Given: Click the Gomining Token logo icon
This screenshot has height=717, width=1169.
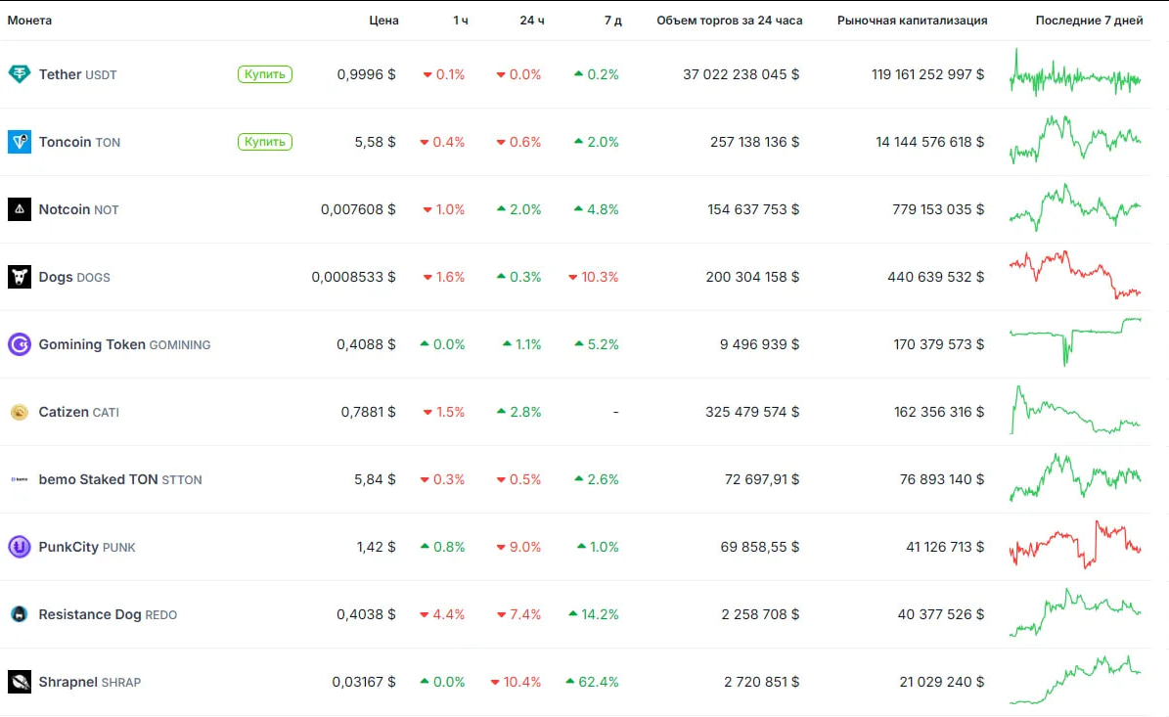Looking at the screenshot, I should [x=20, y=344].
